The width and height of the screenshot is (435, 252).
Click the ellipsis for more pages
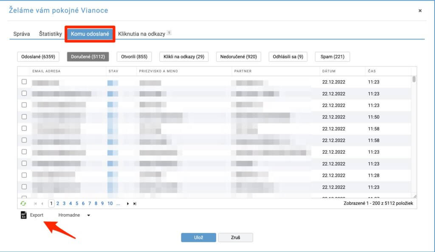pyautogui.click(x=118, y=204)
